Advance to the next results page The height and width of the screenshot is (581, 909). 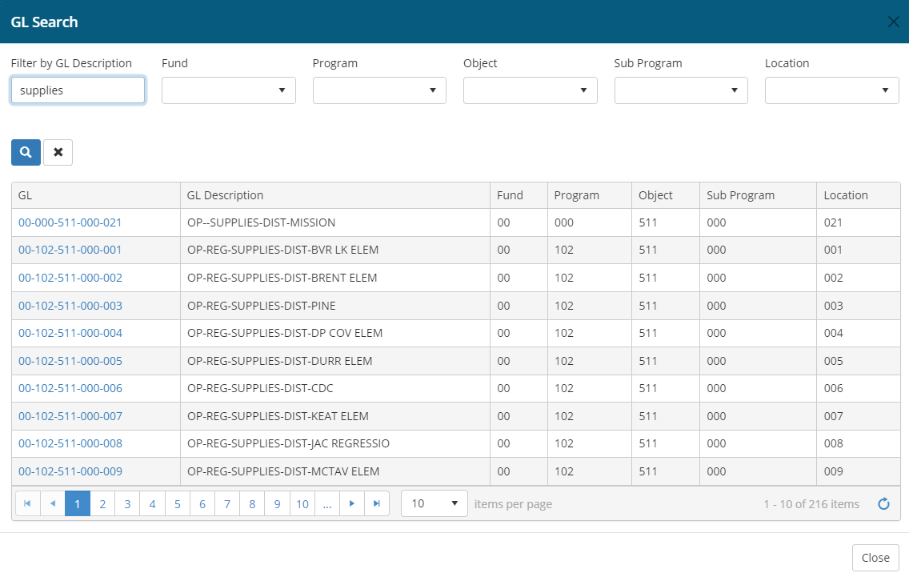(x=351, y=503)
